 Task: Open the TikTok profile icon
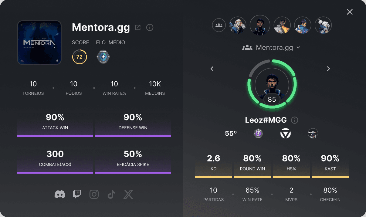click(x=111, y=194)
